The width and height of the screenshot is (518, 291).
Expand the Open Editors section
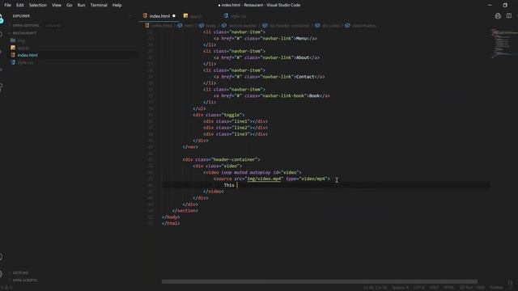[x=26, y=25]
